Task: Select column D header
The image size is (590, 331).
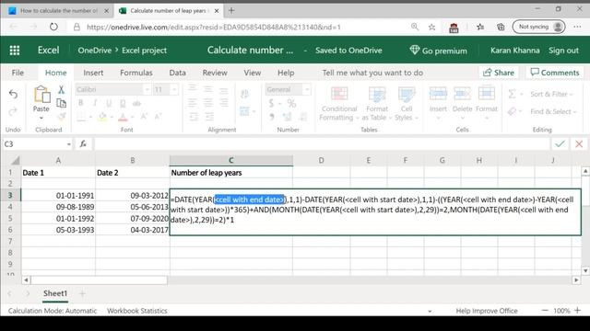Action: point(321,160)
